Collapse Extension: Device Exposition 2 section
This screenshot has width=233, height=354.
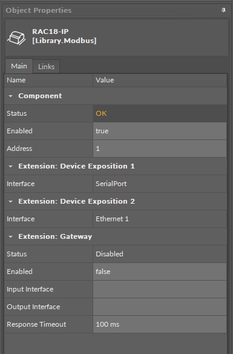[11, 202]
